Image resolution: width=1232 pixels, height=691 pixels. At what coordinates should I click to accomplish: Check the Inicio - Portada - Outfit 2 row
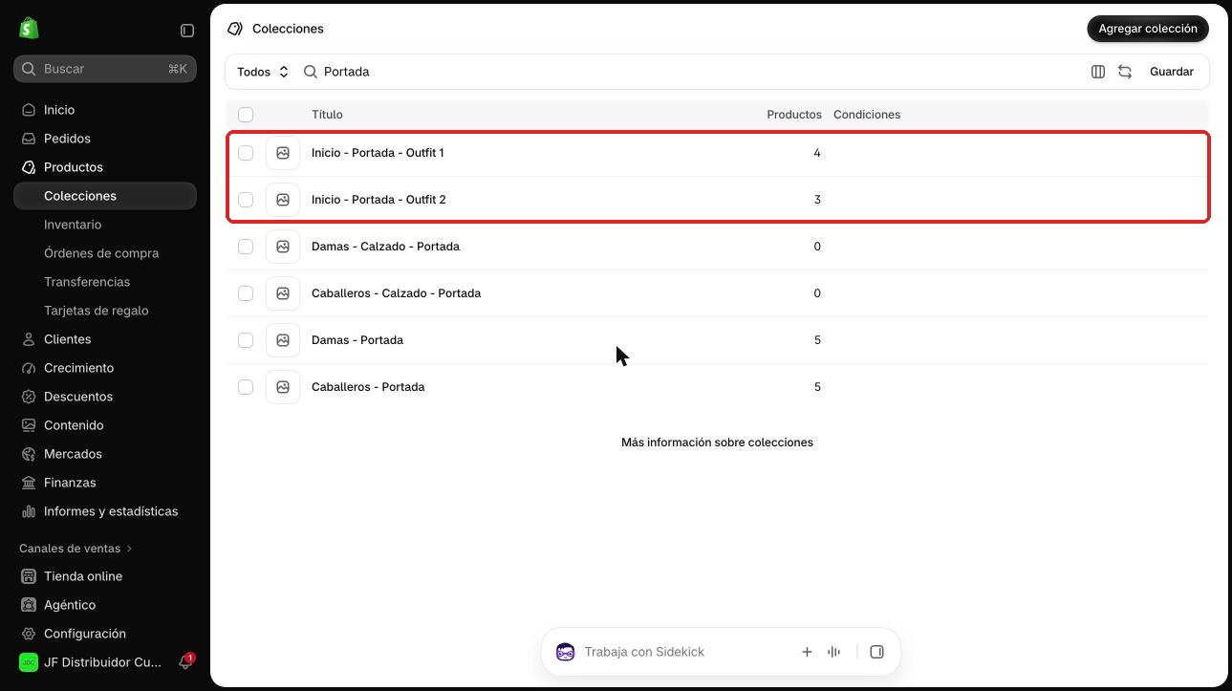point(246,200)
